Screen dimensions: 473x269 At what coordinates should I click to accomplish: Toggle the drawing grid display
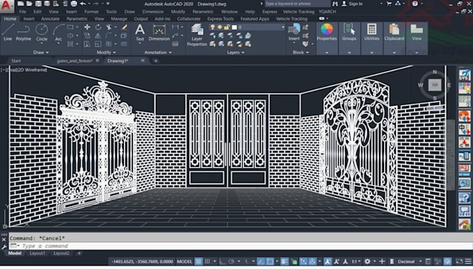coord(198,261)
